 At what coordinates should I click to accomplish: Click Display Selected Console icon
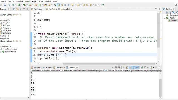(x=145, y=67)
